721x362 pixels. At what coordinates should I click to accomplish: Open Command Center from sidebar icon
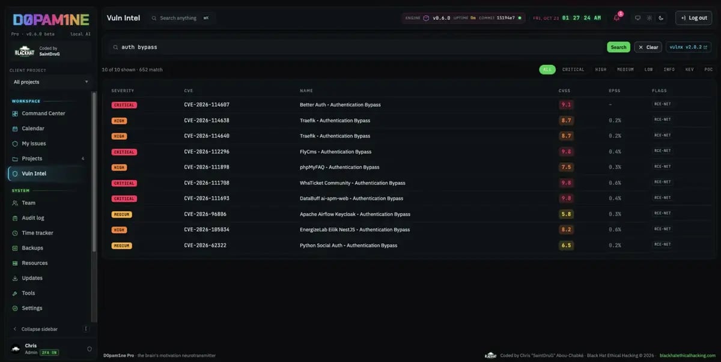[x=15, y=113]
